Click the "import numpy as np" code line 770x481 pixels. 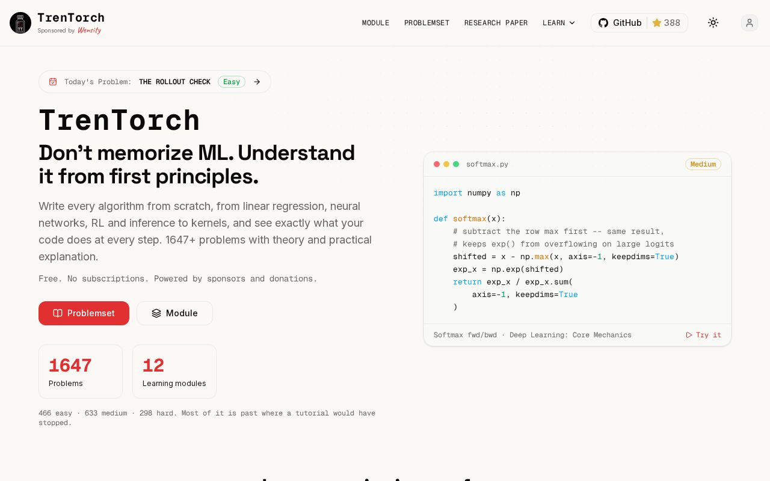[x=477, y=193]
